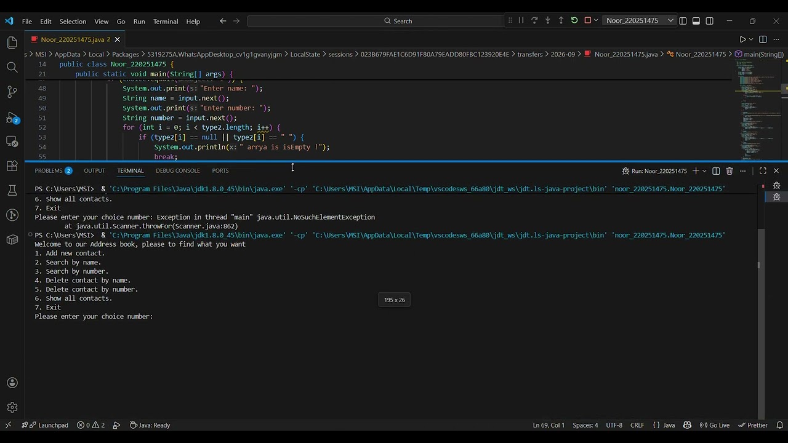Split the terminal
This screenshot has height=443, width=788.
(x=716, y=170)
